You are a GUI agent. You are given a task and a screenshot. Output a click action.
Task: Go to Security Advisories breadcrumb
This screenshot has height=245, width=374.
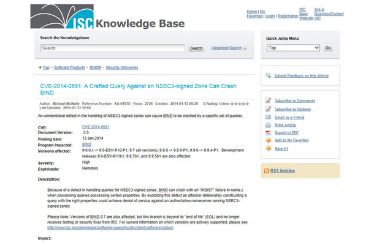(122, 67)
